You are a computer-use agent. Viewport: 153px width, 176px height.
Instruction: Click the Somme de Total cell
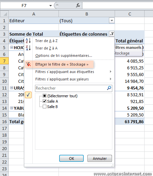(x=34, y=34)
